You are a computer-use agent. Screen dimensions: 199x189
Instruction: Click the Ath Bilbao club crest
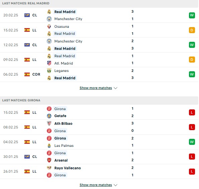[x=49, y=123]
